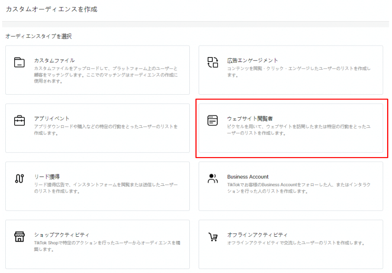Click the カスタムファイル folder icon
Image resolution: width=392 pixels, height=273 pixels.
click(x=19, y=62)
